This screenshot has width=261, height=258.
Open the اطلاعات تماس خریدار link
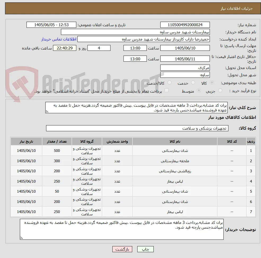click(59, 39)
